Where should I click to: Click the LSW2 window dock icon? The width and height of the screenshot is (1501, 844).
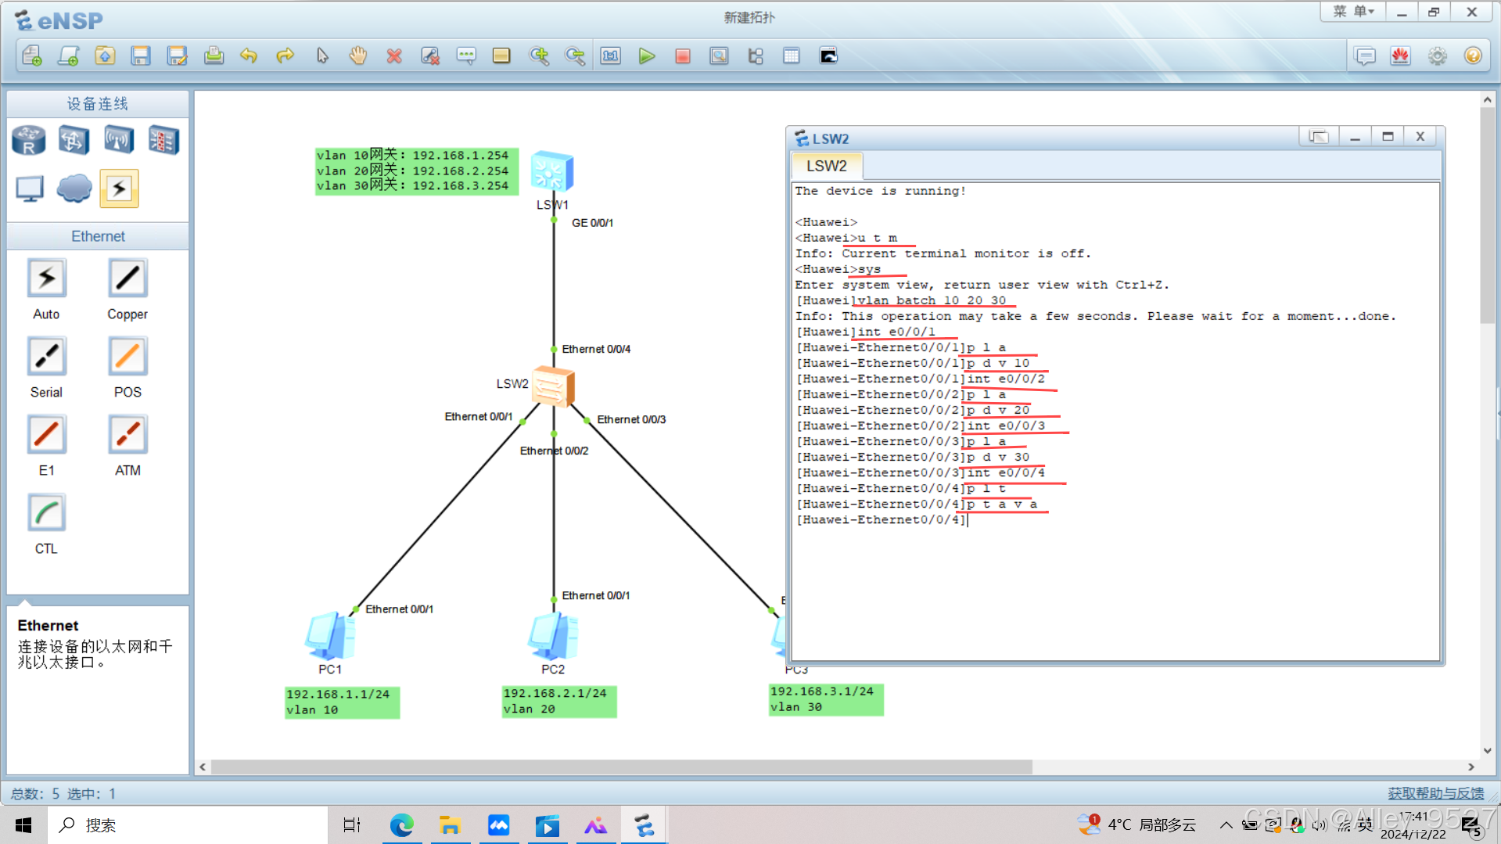click(x=1319, y=137)
